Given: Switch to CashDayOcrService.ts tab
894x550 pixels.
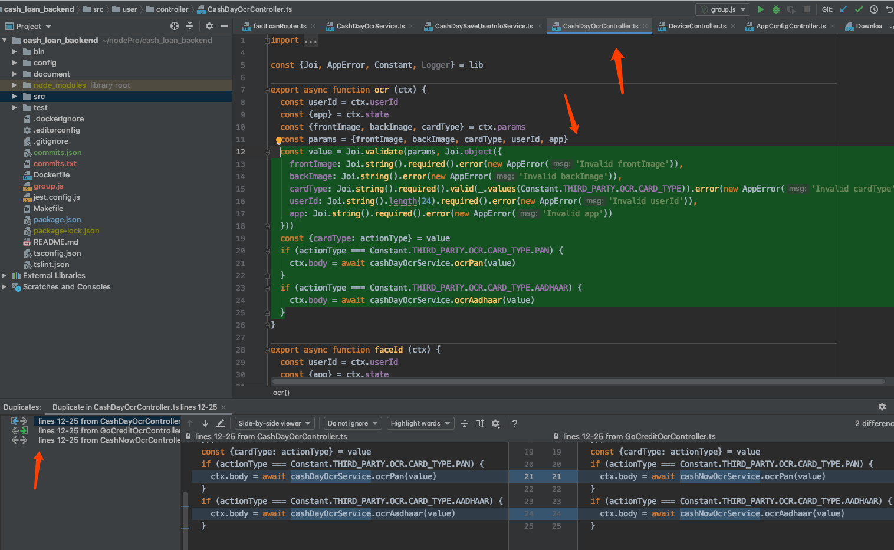Looking at the screenshot, I should coord(370,26).
